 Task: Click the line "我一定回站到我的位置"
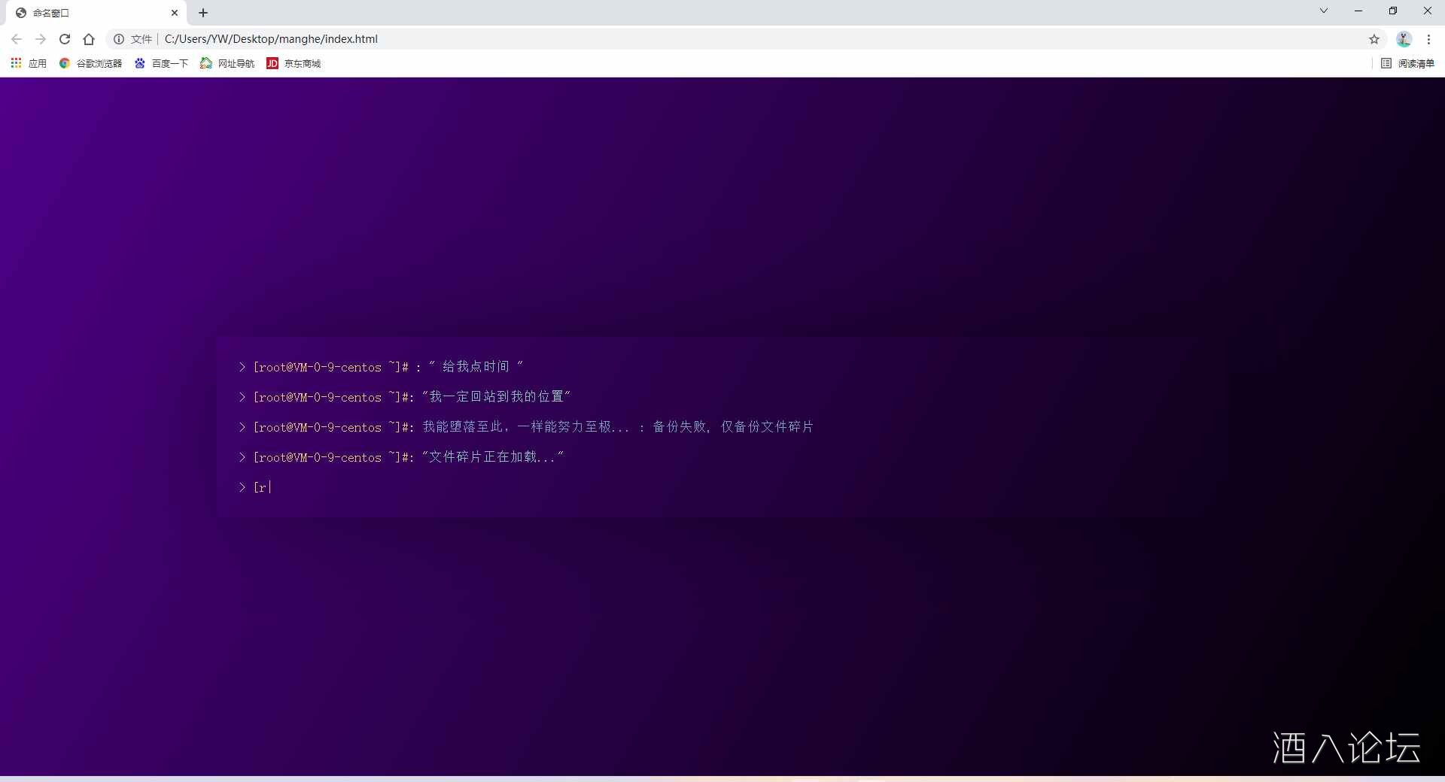405,397
